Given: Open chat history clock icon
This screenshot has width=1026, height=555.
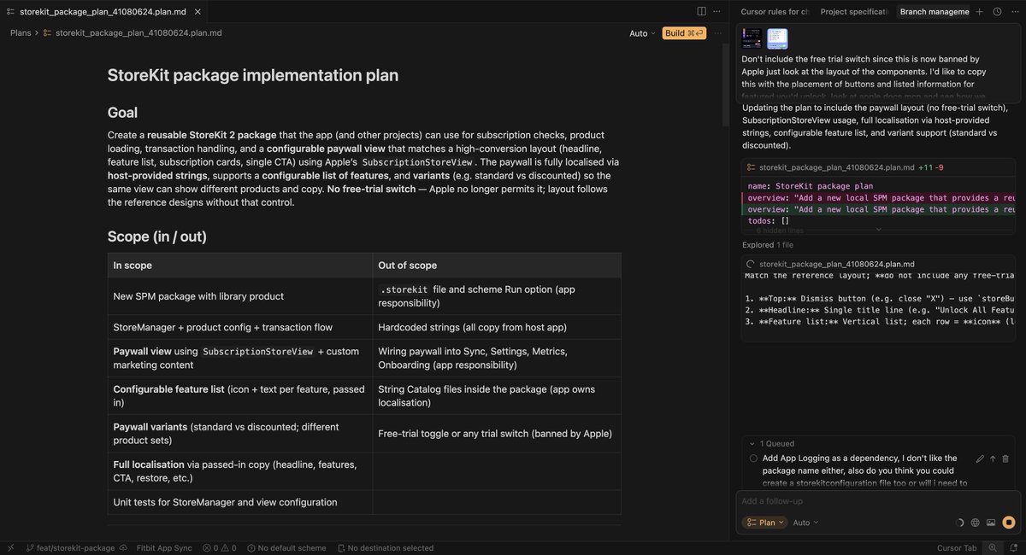Looking at the screenshot, I should tap(997, 11).
